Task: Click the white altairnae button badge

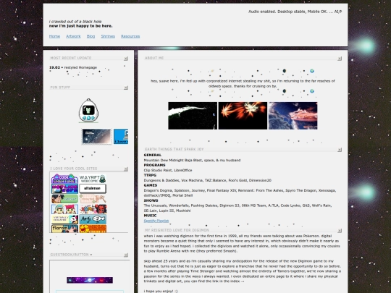Action: 93,189
